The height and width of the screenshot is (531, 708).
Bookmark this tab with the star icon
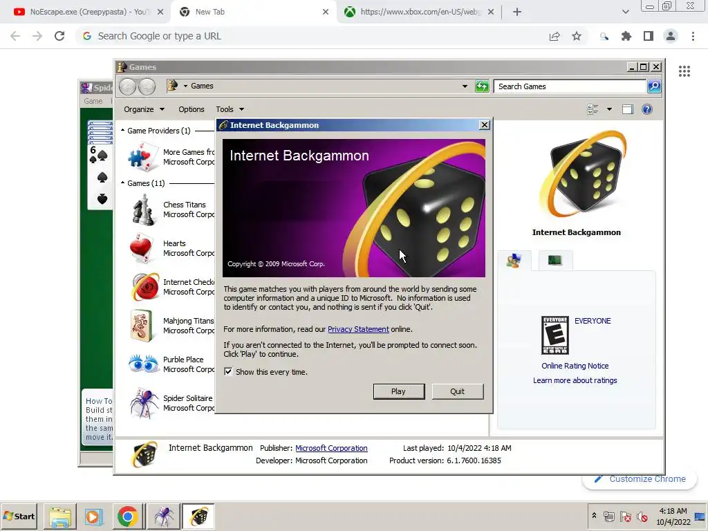coord(577,36)
